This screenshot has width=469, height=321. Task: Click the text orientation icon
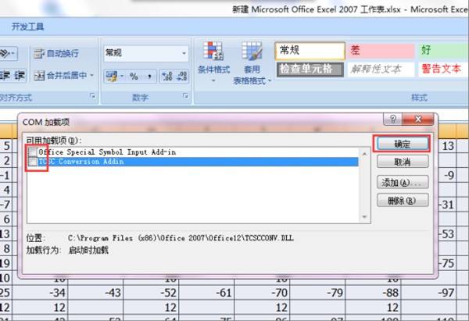[x=5, y=54]
